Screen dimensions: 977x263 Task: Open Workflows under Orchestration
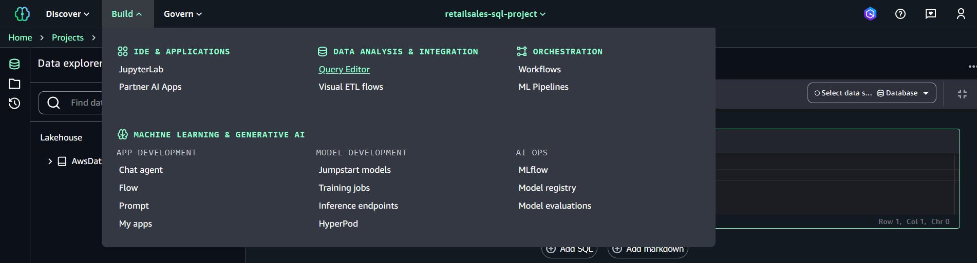[539, 69]
